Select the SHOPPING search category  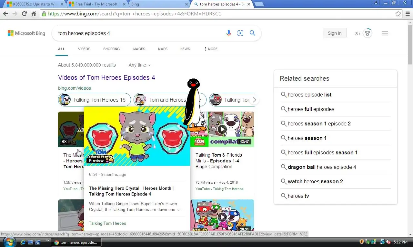tap(111, 49)
